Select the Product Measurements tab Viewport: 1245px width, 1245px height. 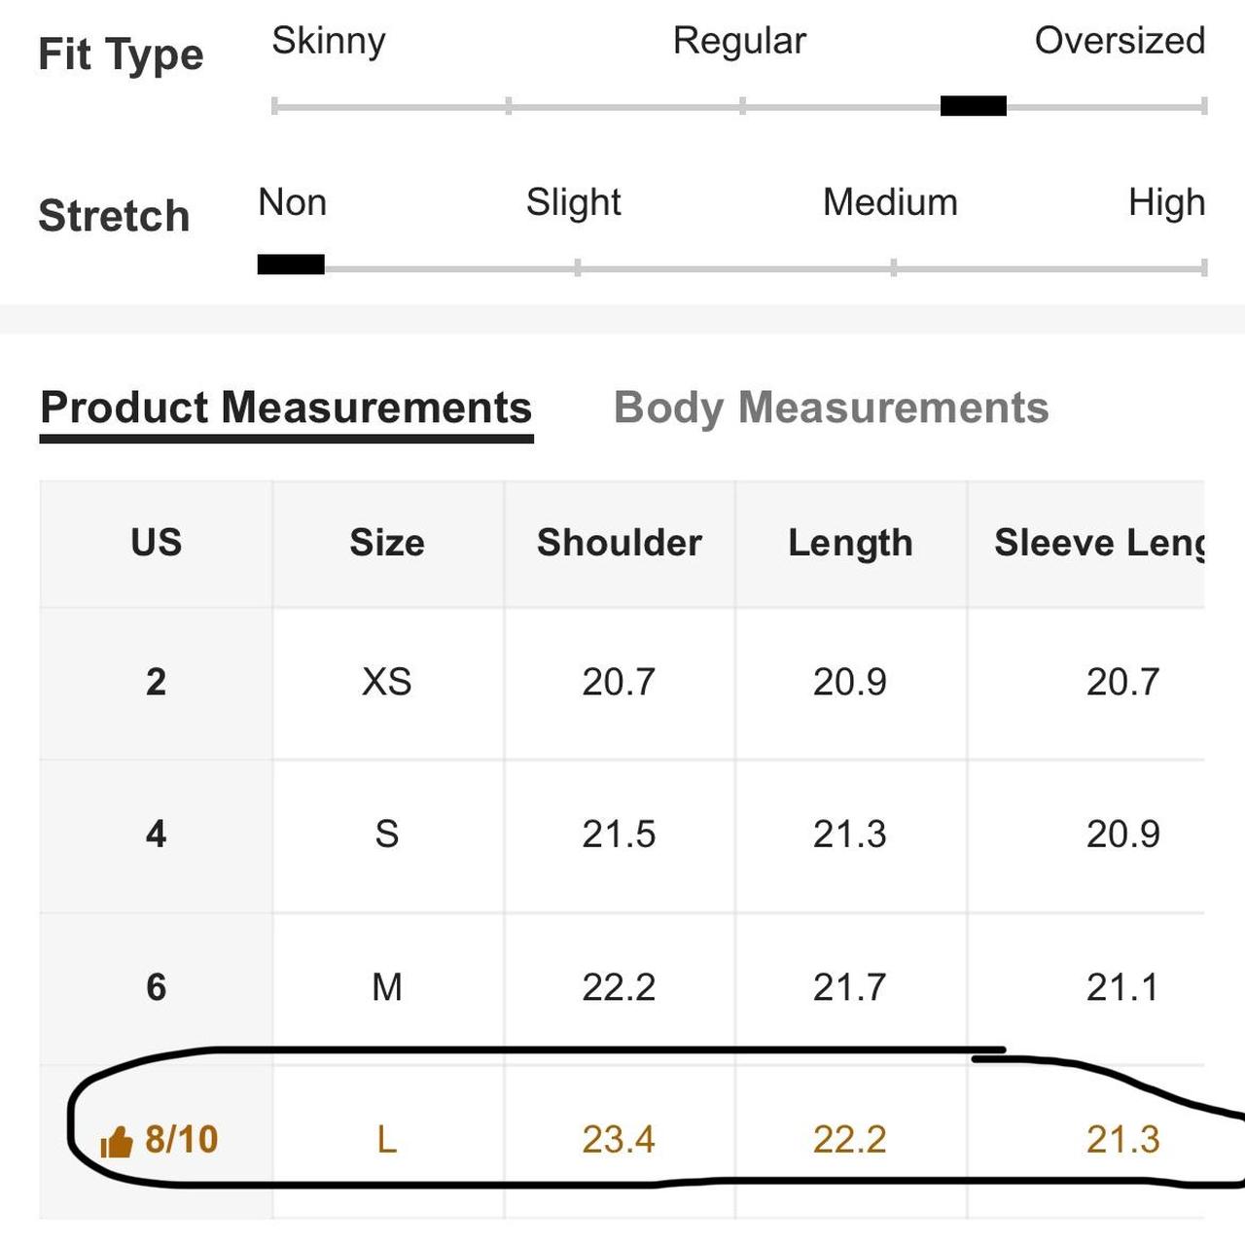286,408
